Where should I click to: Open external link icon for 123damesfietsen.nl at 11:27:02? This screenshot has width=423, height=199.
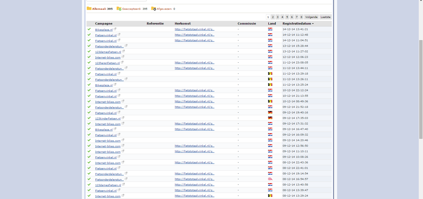click(x=123, y=51)
